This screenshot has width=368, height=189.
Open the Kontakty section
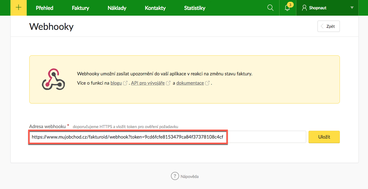[155, 8]
